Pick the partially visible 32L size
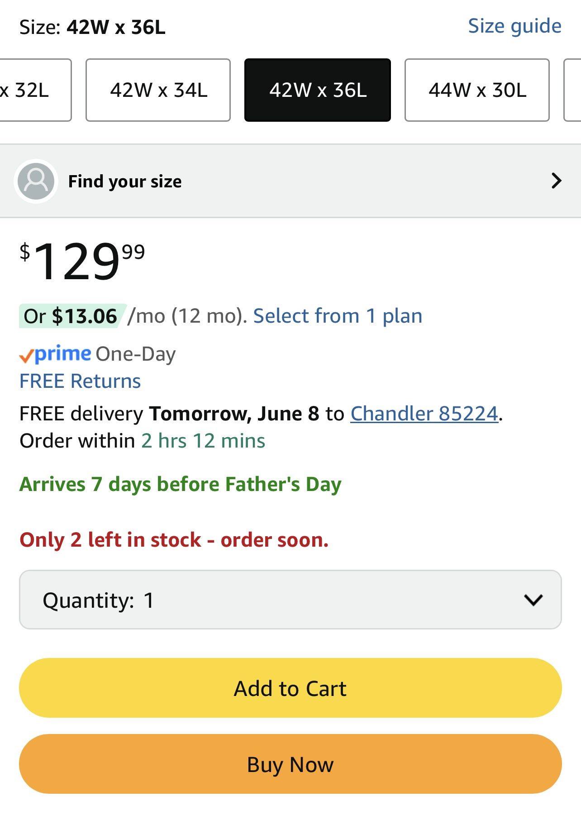Screen dimensions: 581x815 (x=32, y=90)
